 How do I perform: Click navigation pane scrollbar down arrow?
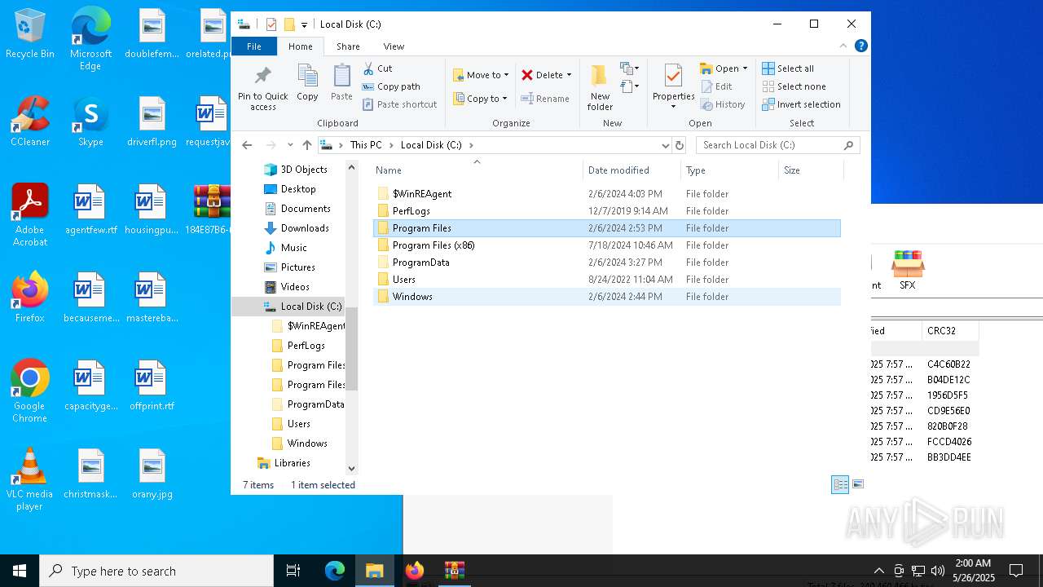352,469
